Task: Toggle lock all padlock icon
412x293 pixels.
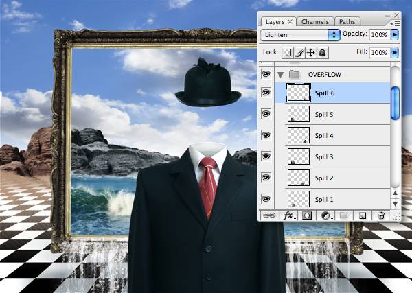Action: (323, 53)
